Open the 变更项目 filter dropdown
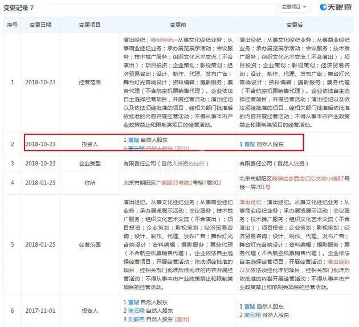359x327 pixels. pos(293,7)
